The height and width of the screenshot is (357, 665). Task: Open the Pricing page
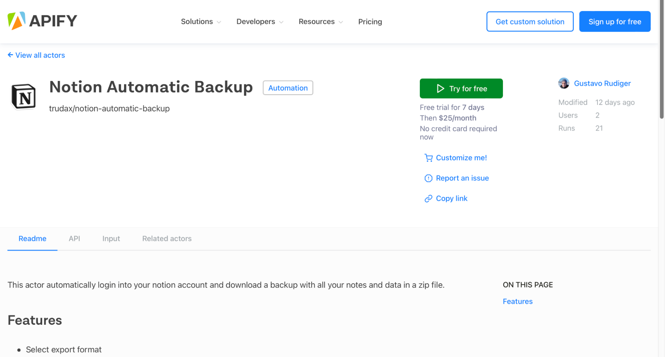pos(370,21)
